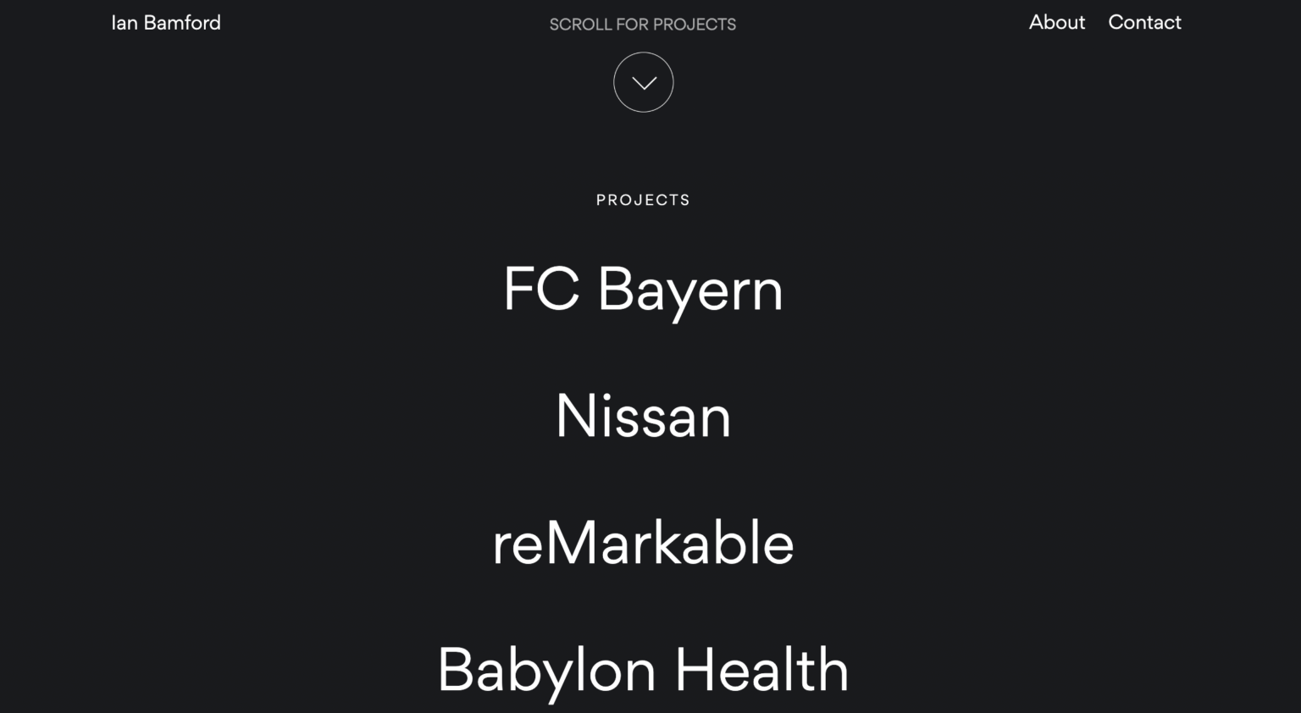View the Babylon Health case study

(643, 671)
